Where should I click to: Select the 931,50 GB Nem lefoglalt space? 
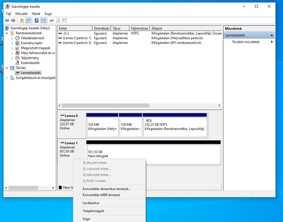[x=153, y=152]
